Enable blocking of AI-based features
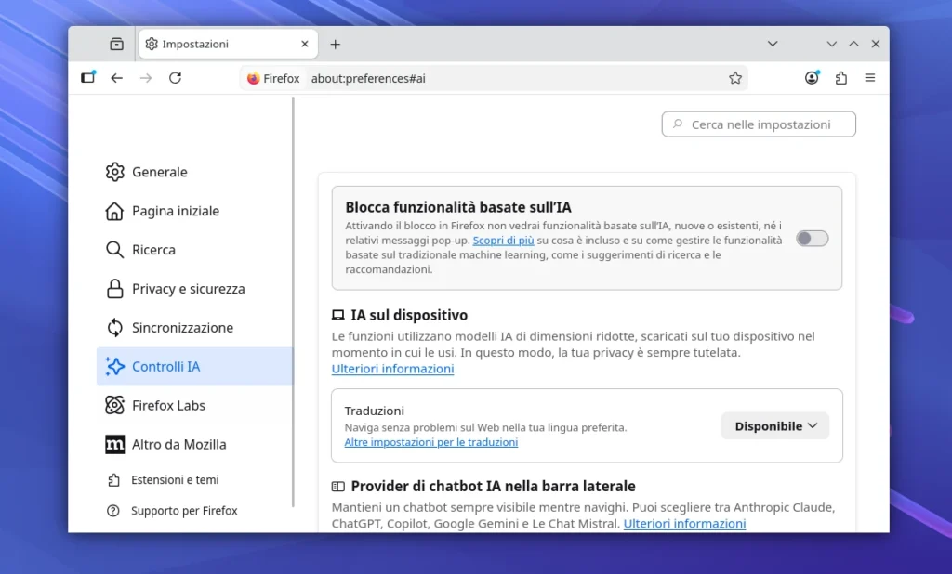The width and height of the screenshot is (952, 574). [811, 238]
